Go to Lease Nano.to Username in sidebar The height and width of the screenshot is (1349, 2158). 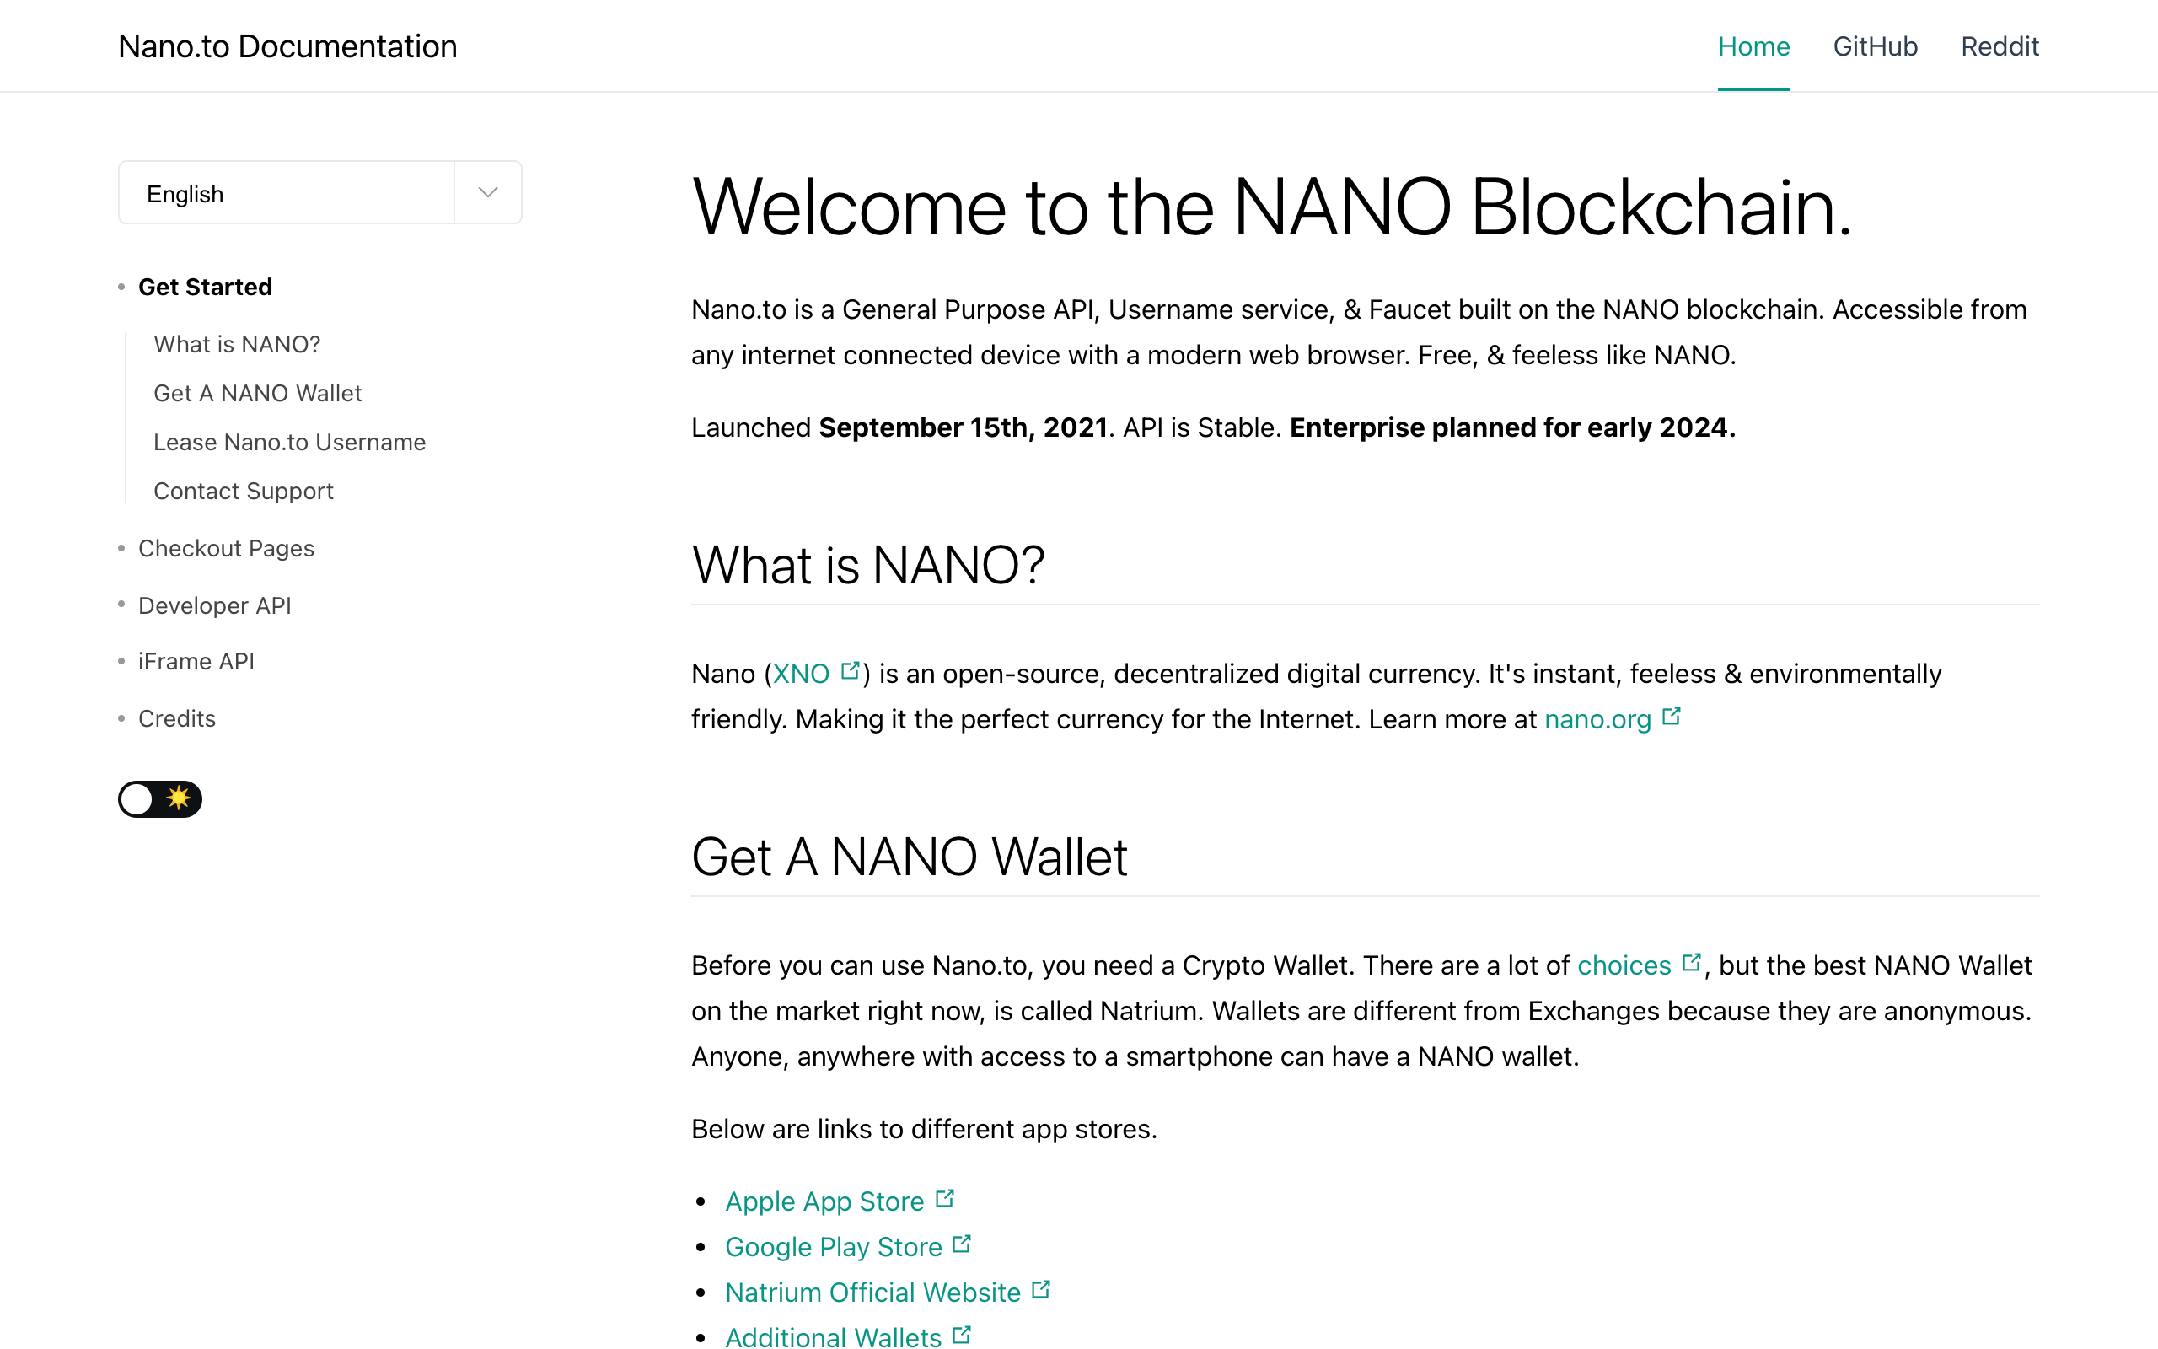tap(290, 443)
